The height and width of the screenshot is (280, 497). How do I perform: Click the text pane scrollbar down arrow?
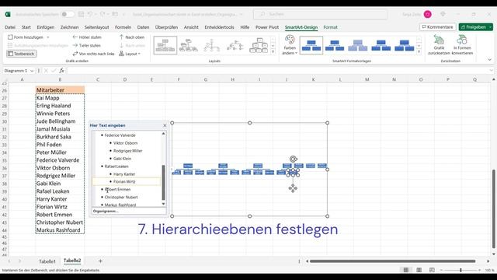point(164,204)
